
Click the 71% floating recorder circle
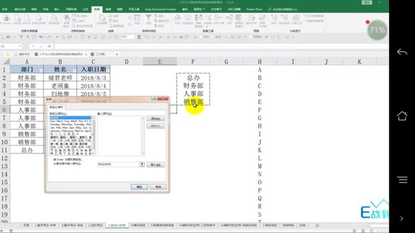pyautogui.click(x=377, y=30)
